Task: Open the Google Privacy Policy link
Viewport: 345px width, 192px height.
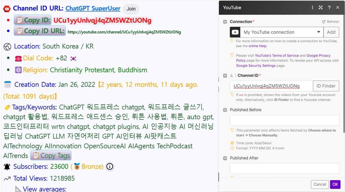Action: click(283, 58)
